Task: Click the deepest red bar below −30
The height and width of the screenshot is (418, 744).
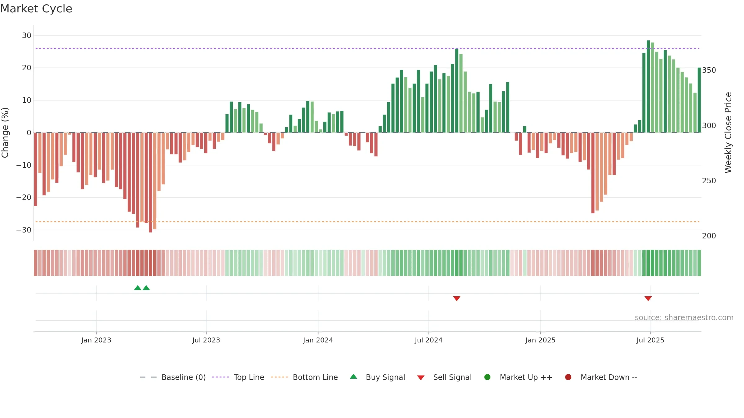Action: (x=150, y=182)
